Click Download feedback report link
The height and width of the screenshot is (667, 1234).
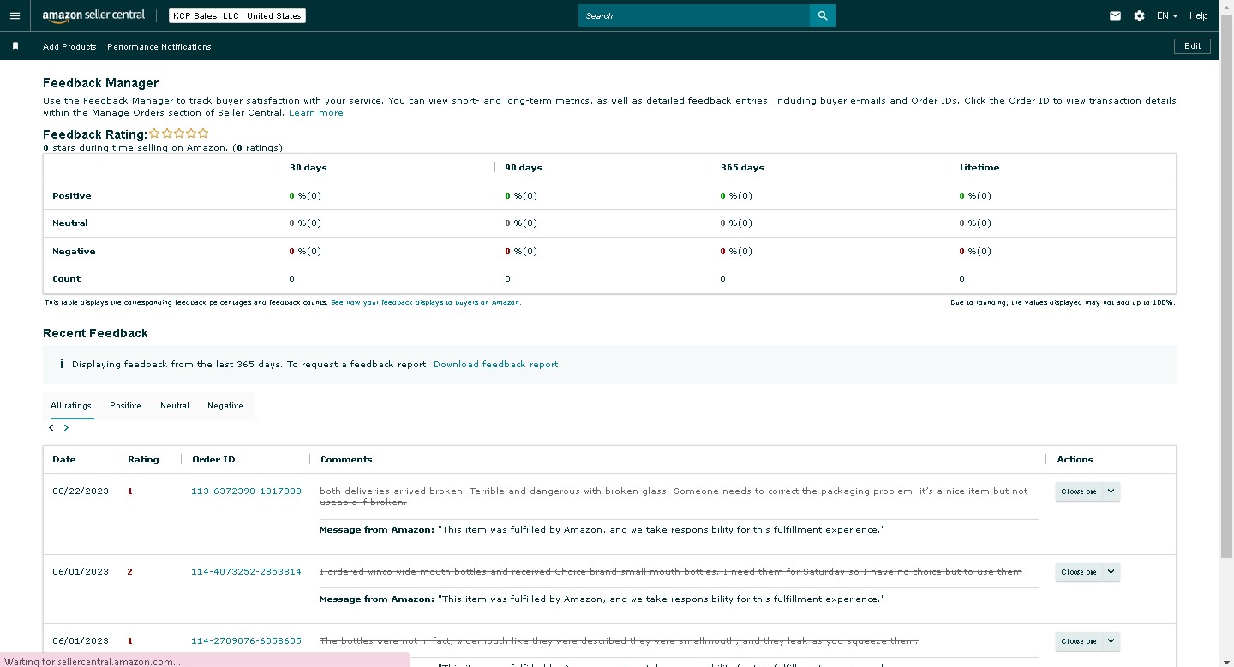point(495,365)
